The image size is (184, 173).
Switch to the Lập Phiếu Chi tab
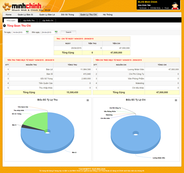click(x=48, y=21)
